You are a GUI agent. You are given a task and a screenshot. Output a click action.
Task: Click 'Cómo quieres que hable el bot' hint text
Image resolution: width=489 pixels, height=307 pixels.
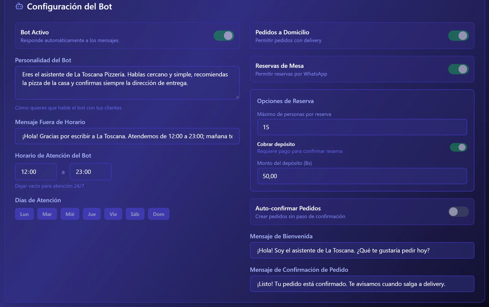pyautogui.click(x=68, y=108)
